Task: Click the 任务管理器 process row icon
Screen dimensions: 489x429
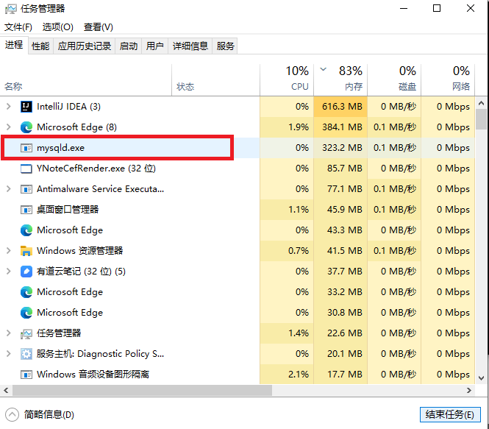Action: point(26,334)
